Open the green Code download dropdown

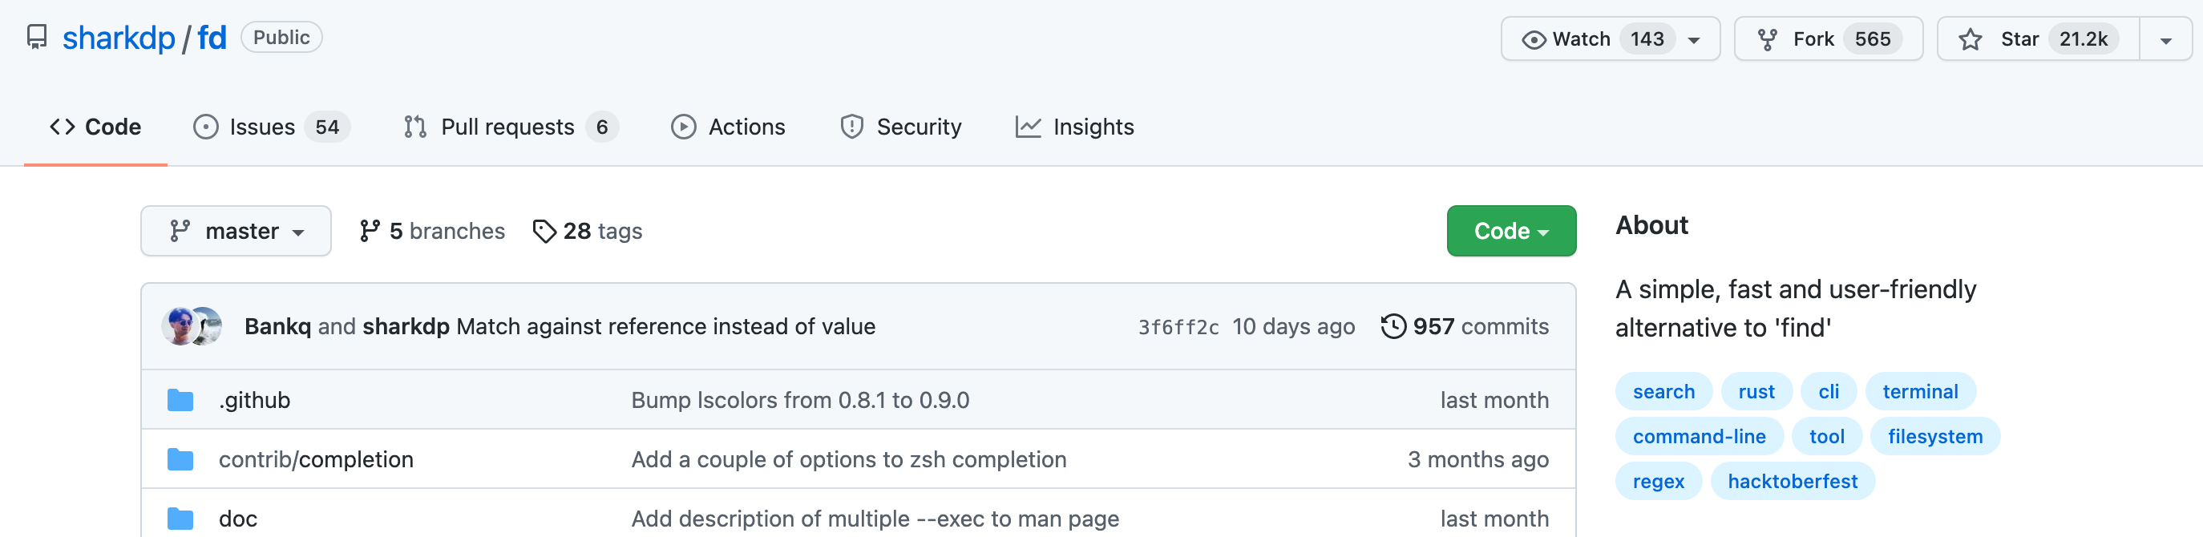[x=1511, y=231]
